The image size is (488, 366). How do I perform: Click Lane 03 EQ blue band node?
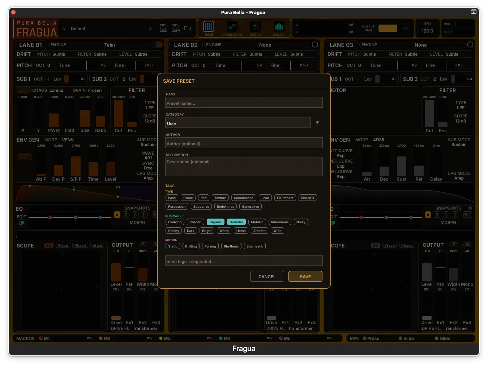tap(411, 218)
